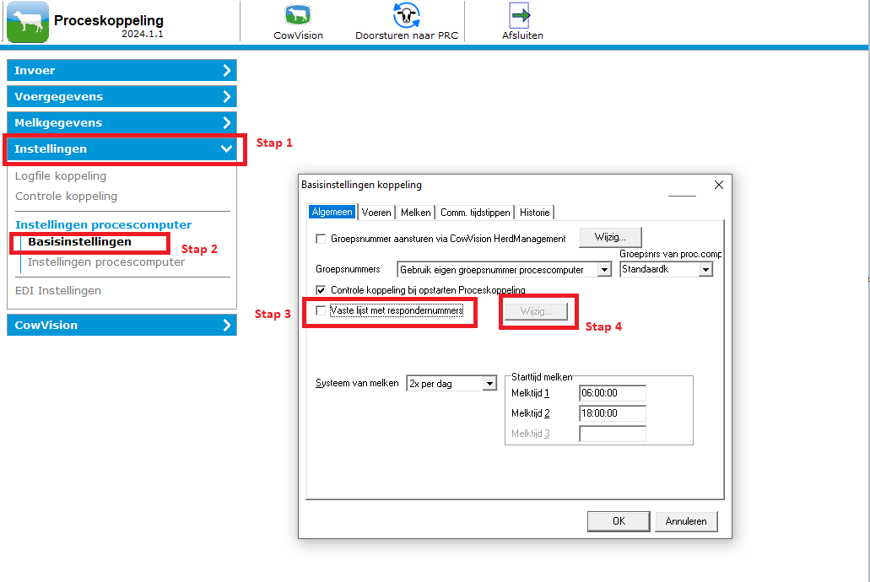Click Annuleren to cancel the dialog
870x582 pixels.
tap(686, 521)
